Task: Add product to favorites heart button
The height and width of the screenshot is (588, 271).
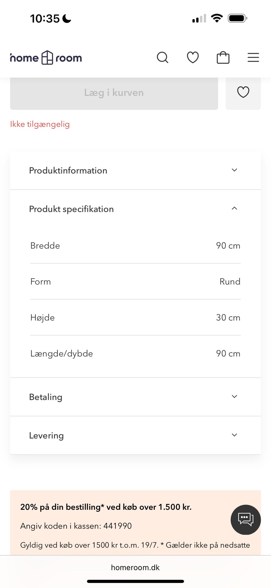Action: pyautogui.click(x=243, y=92)
